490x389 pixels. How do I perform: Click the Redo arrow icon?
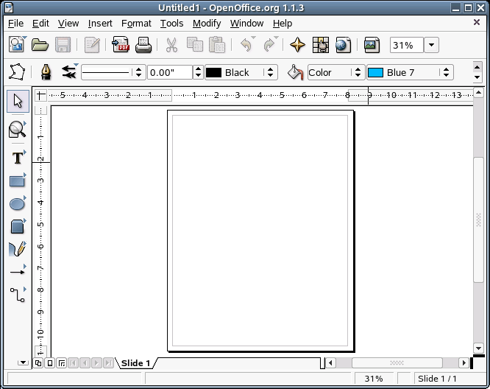coord(269,45)
